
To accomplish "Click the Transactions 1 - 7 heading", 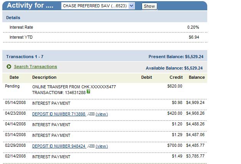I will (x=25, y=57).
